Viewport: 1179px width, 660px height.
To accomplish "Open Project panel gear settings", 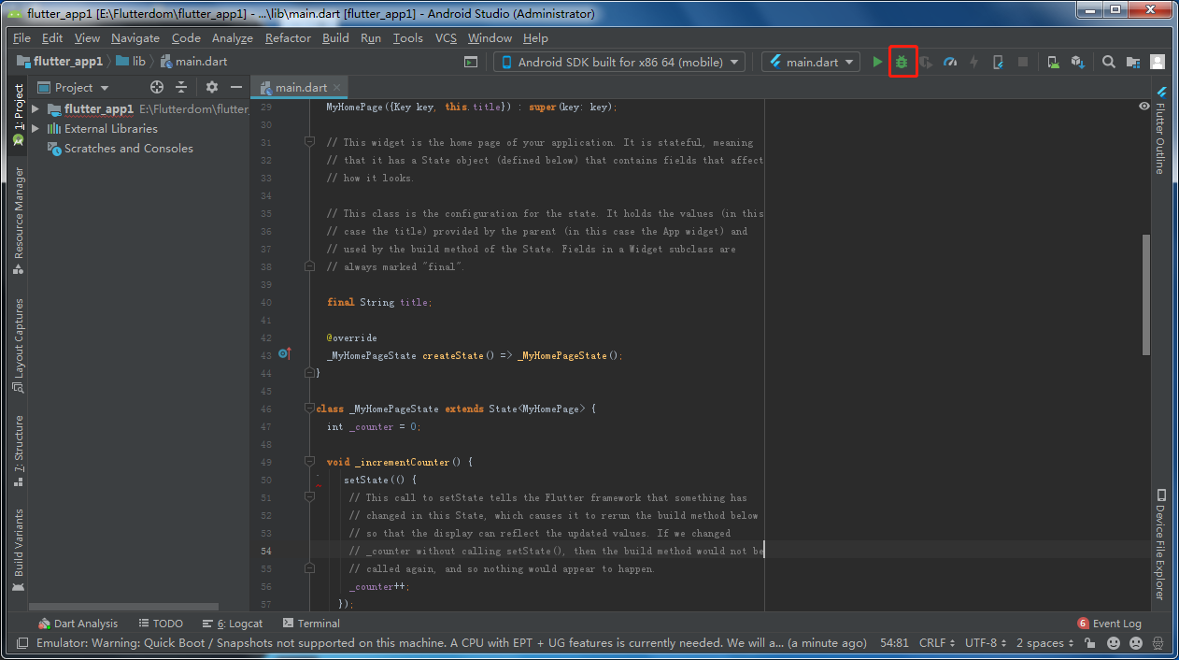I will (x=212, y=87).
